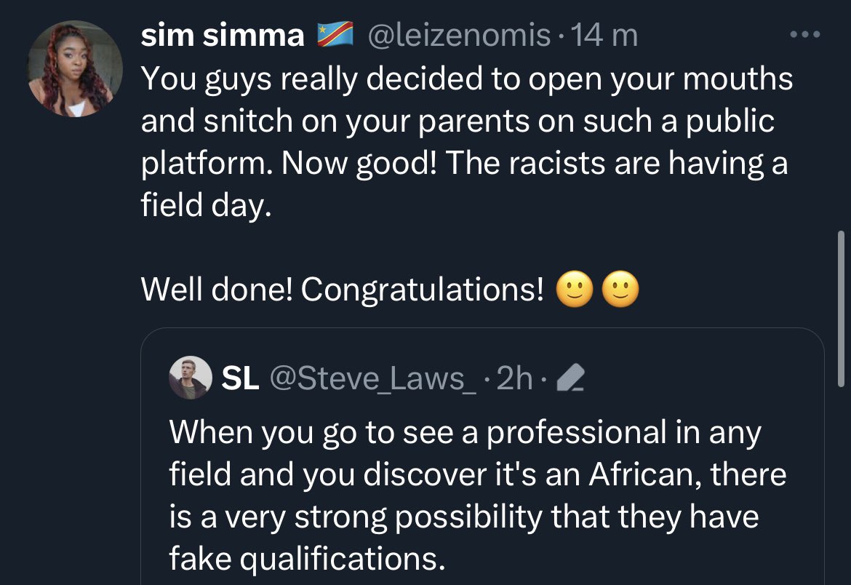Click the first smiley face emoji

573,290
